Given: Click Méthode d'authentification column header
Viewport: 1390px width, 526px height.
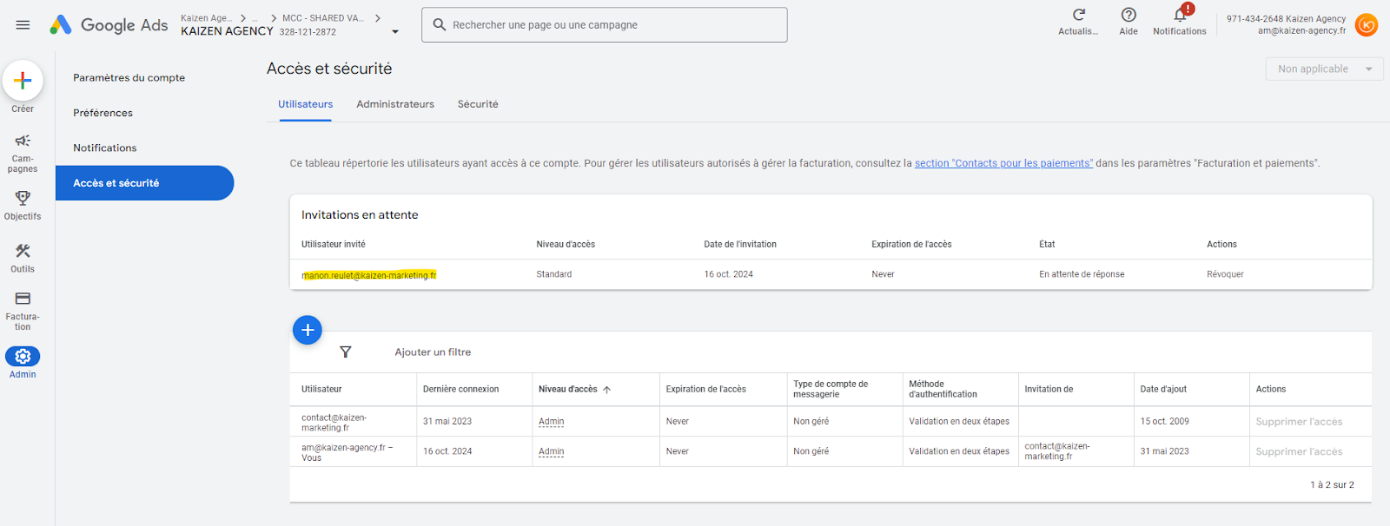Looking at the screenshot, I should (943, 389).
